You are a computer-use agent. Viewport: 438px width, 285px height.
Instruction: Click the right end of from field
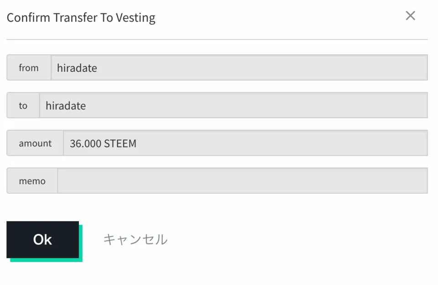pyautogui.click(x=417, y=68)
